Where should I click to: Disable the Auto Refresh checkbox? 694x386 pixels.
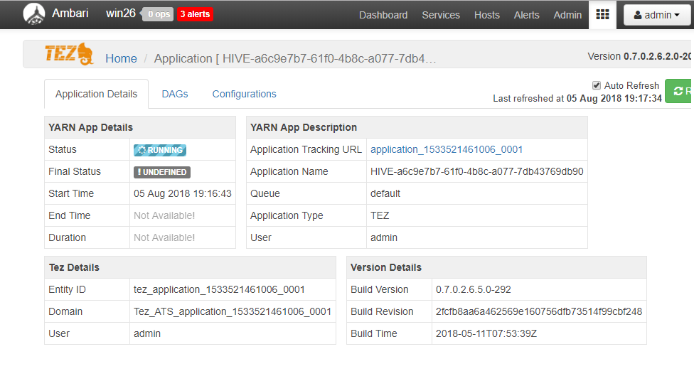[597, 85]
